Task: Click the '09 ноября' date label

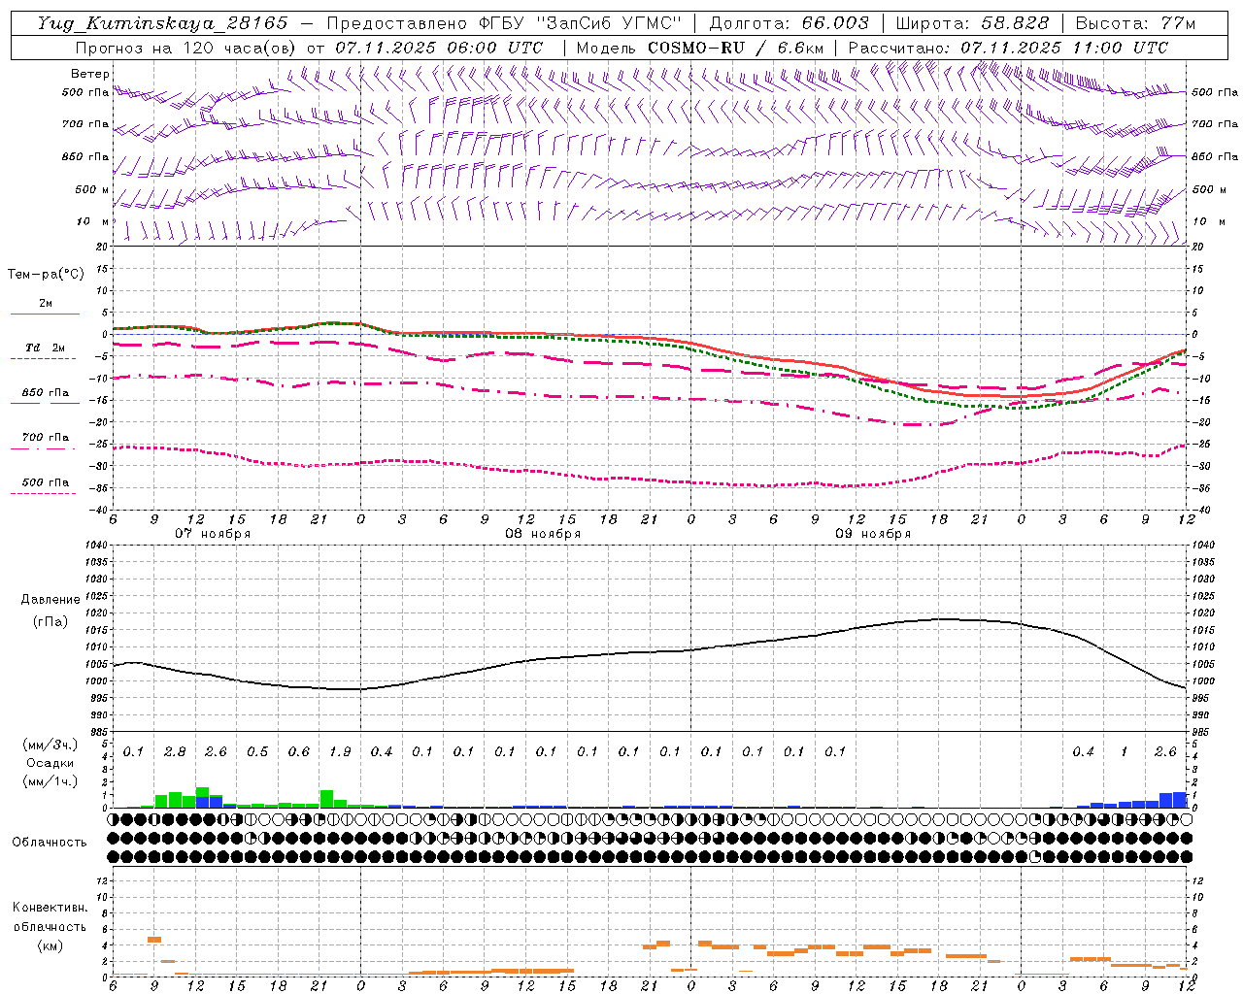Action: coord(873,534)
